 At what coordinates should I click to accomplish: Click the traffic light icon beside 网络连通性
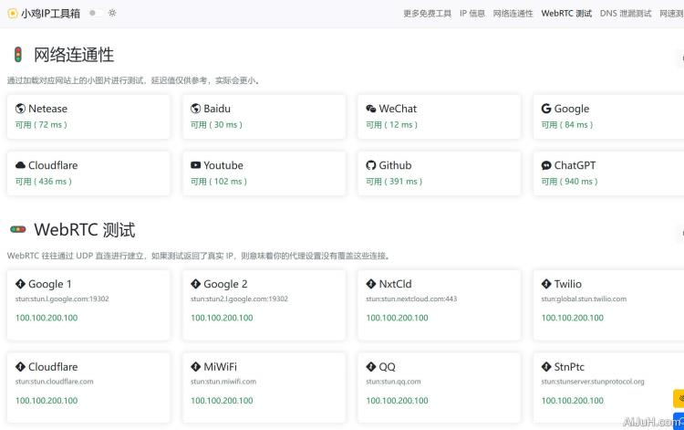17,55
